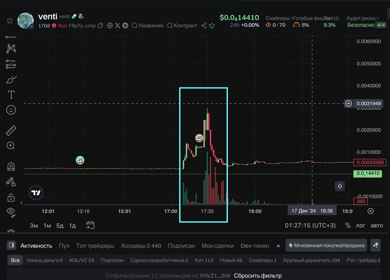Filter by Сделки разработчиков 2
Image resolution: width=390 pixels, height=280 pixels.
click(x=159, y=260)
